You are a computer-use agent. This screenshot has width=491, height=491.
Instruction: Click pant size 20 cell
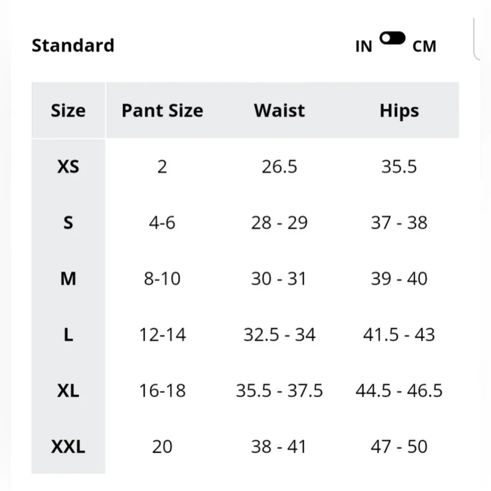click(162, 447)
